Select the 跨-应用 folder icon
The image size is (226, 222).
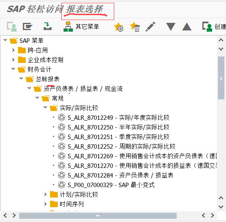[22, 50]
